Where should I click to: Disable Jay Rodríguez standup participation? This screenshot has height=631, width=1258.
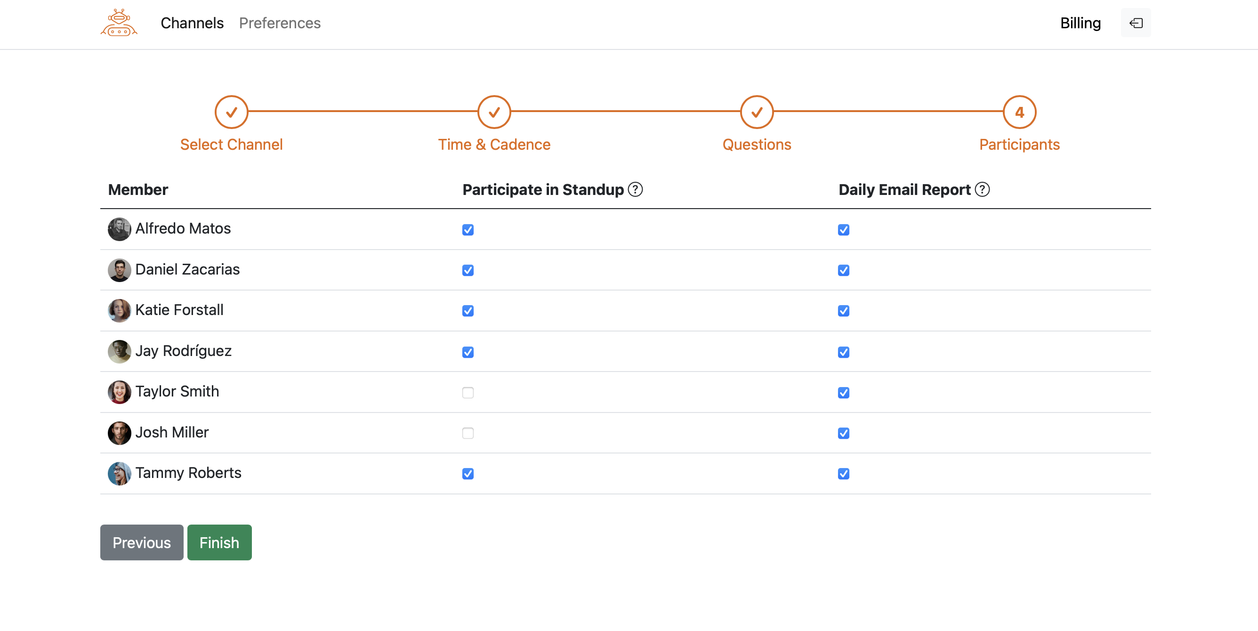[x=468, y=352]
